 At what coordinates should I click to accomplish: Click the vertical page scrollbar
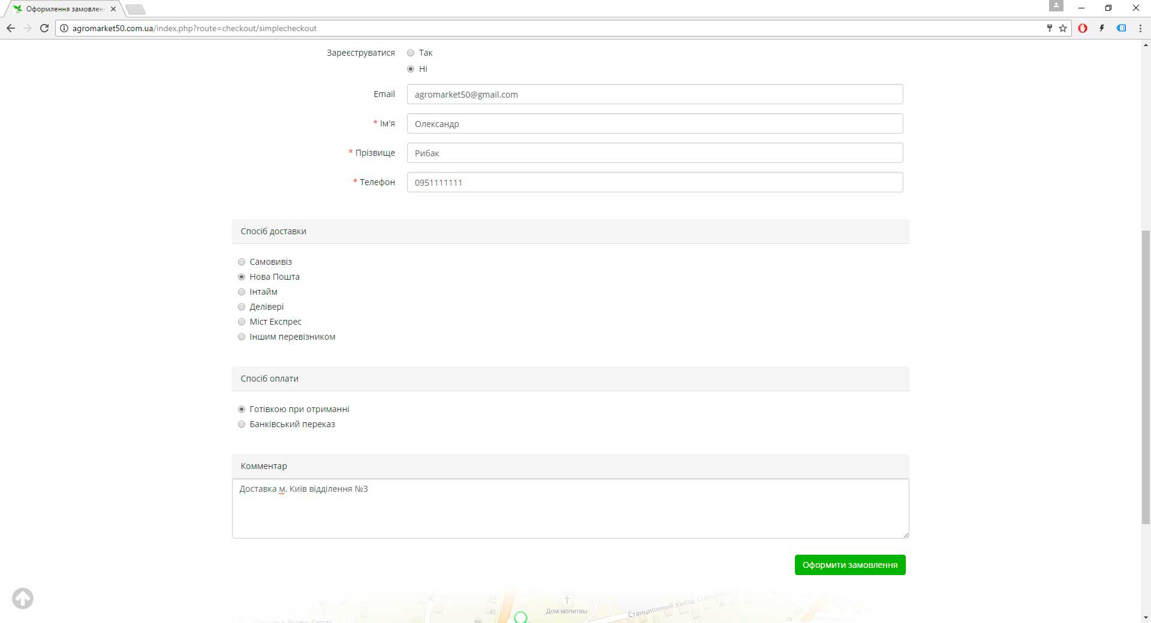tap(1146, 377)
